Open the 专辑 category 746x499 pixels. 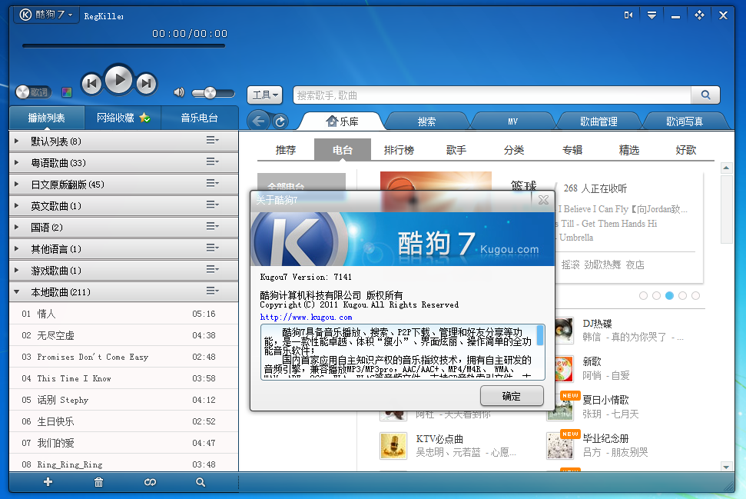[x=572, y=150]
